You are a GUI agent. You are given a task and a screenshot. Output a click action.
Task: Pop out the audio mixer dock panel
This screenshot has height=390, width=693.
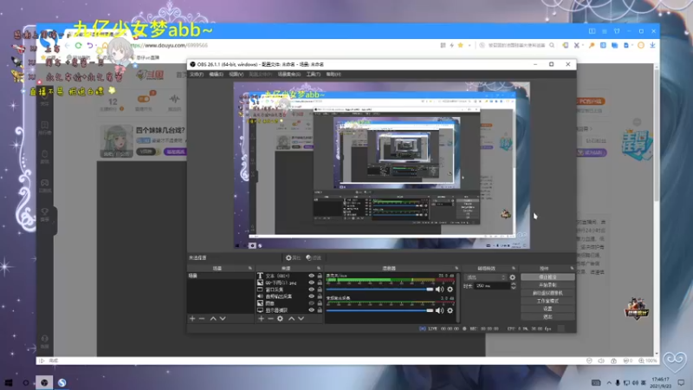pyautogui.click(x=457, y=269)
